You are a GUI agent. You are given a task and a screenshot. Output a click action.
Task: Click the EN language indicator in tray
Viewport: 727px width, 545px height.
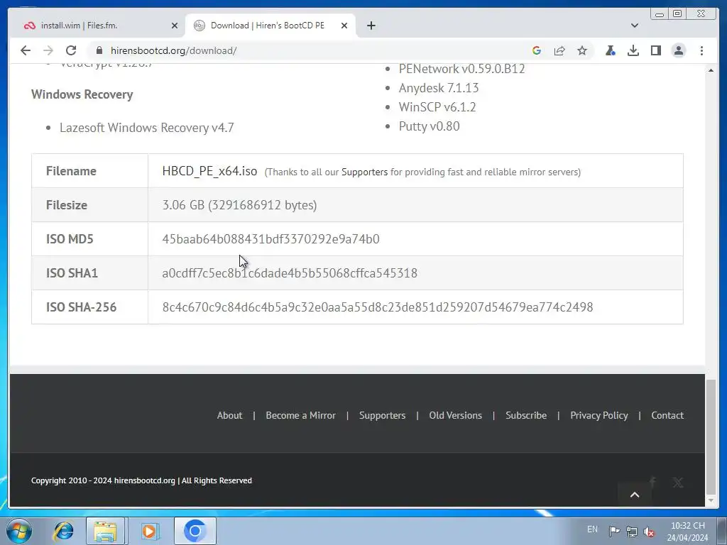pyautogui.click(x=592, y=529)
